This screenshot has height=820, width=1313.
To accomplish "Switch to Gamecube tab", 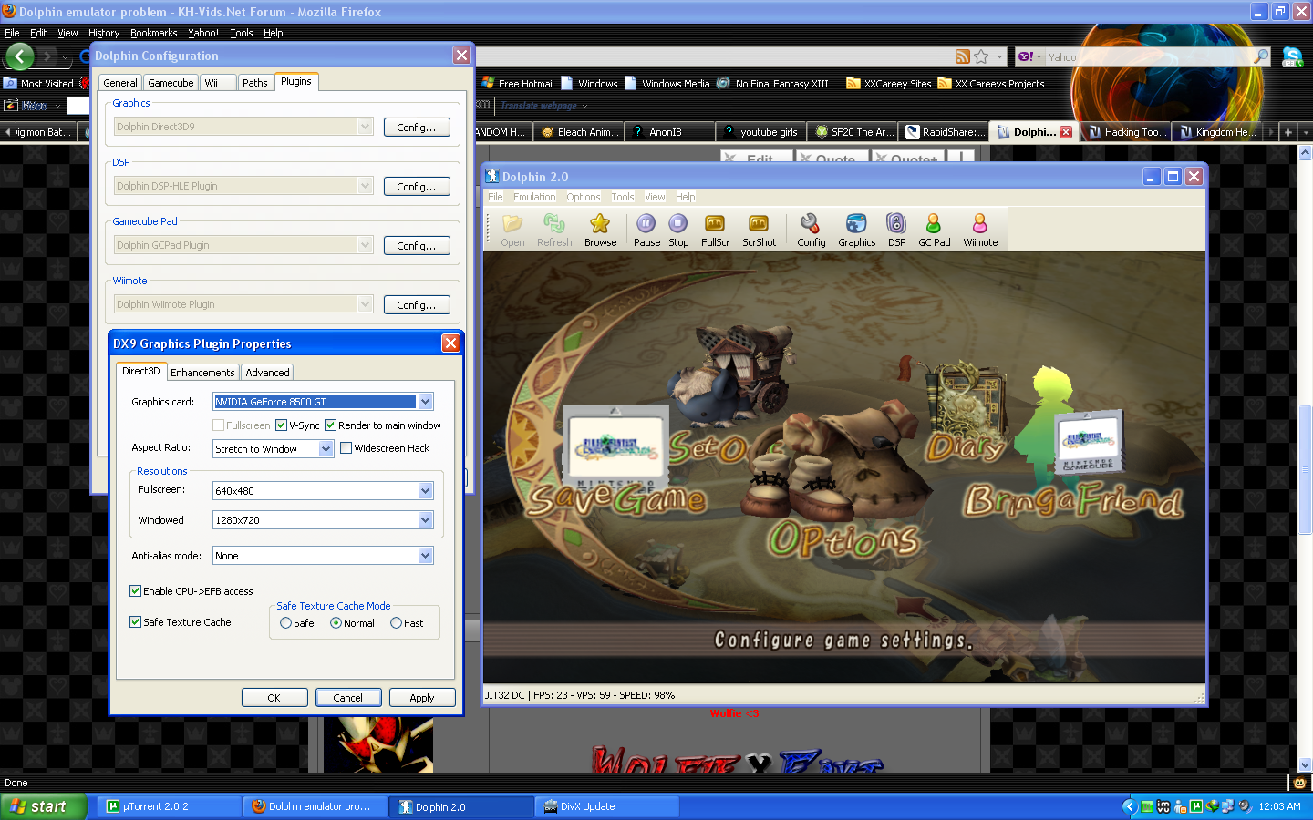I will (171, 83).
